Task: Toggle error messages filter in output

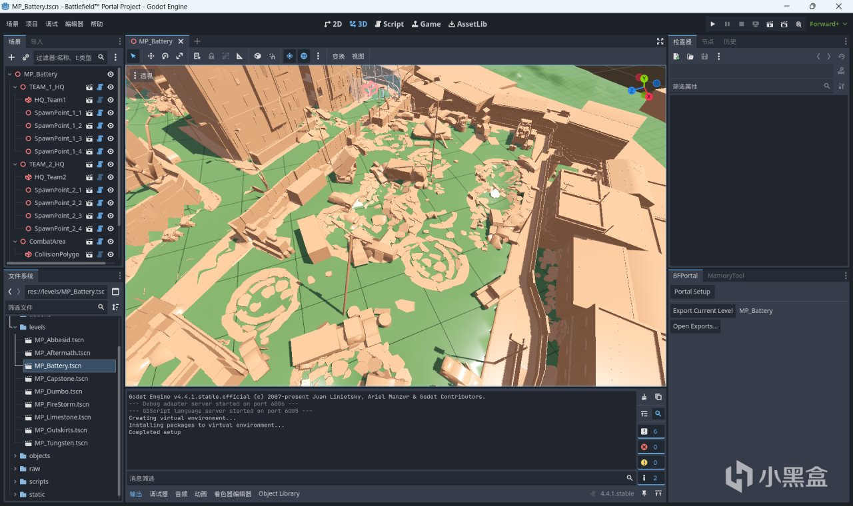Action: point(650,447)
